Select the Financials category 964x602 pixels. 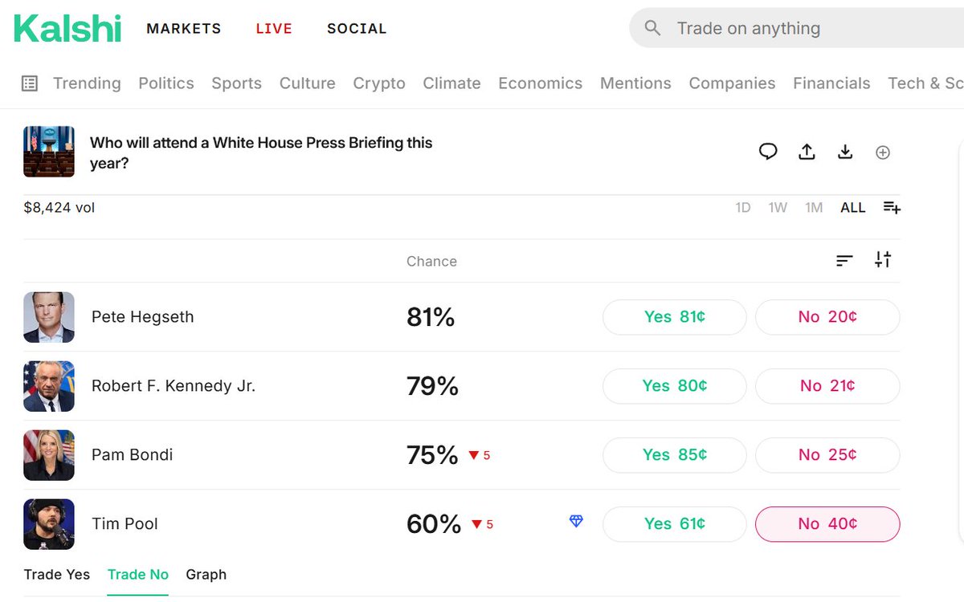831,83
